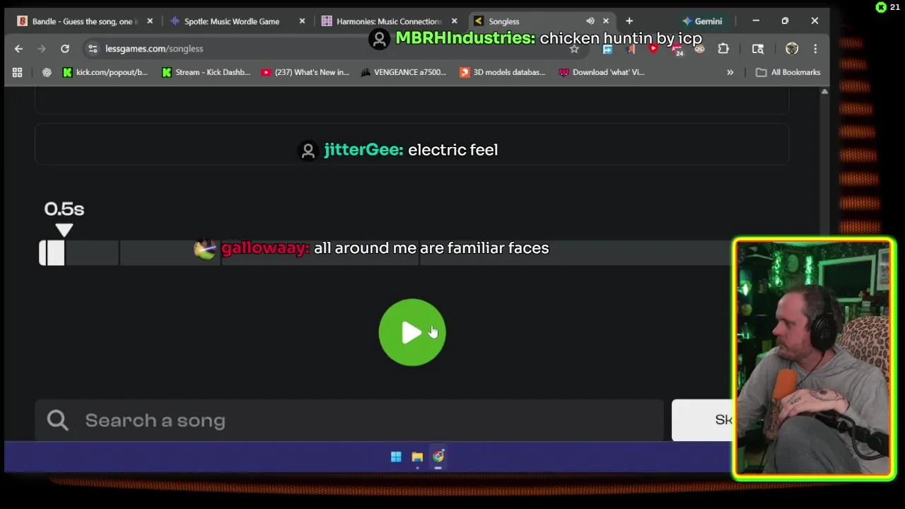Open the (237) What's New in bookmark

click(x=305, y=72)
